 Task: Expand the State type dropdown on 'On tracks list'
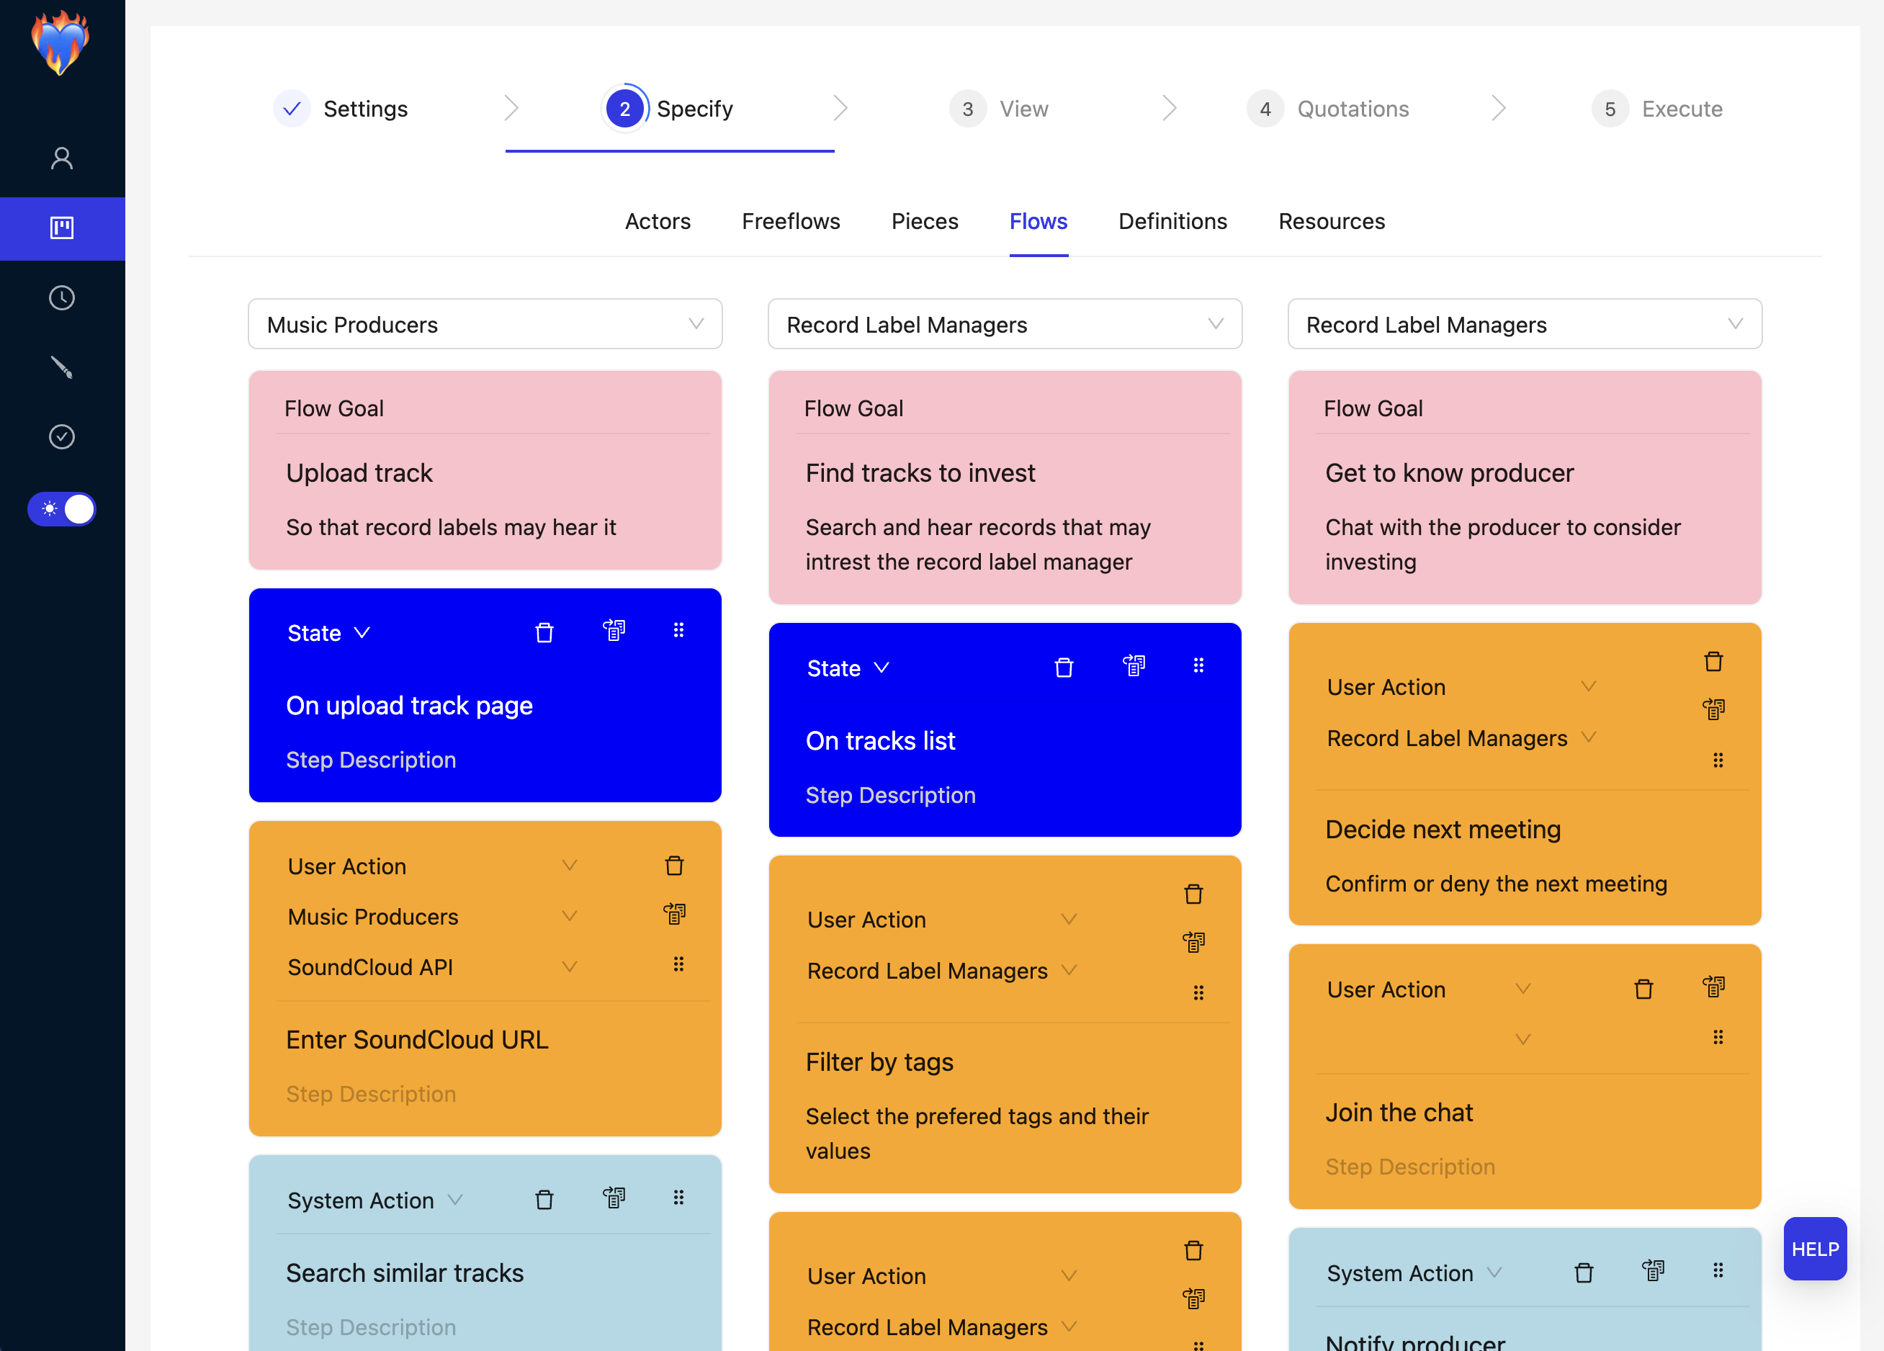coord(849,668)
